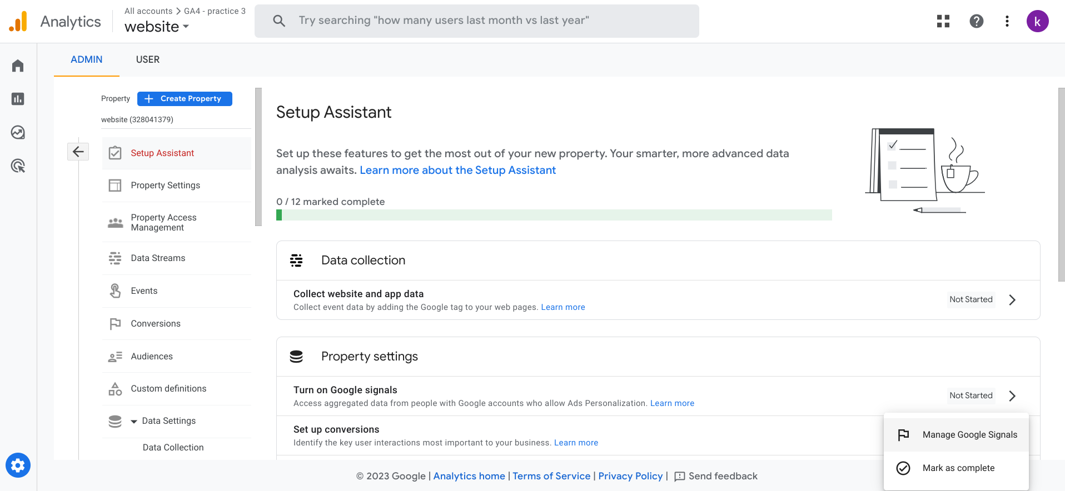Click the back arrow in property column
This screenshot has width=1065, height=491.
click(78, 152)
